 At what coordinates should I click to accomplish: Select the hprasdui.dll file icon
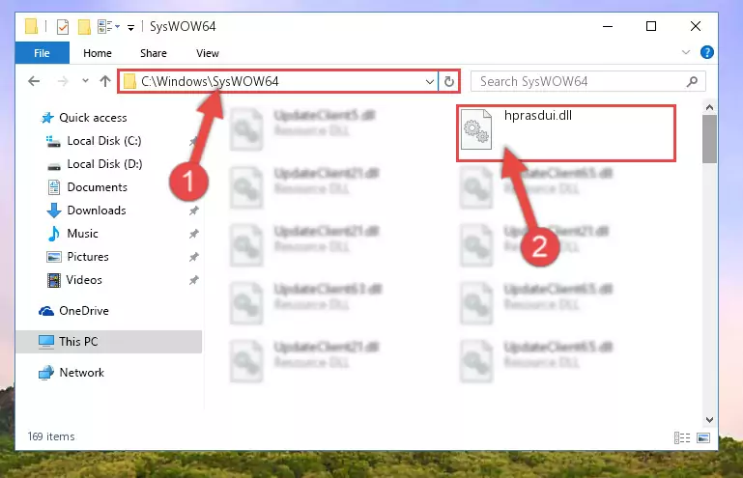tap(476, 128)
